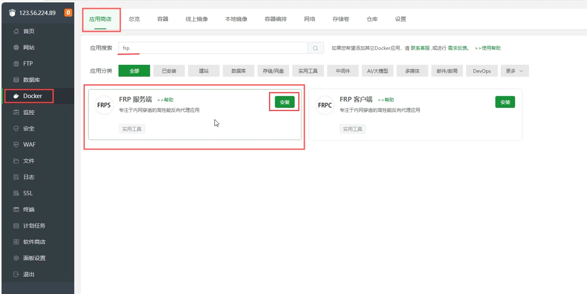Install the FRP 客户端 app
Screen dimensions: 587x294
505,102
